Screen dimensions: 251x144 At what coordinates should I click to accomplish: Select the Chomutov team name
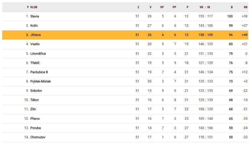[37, 137]
